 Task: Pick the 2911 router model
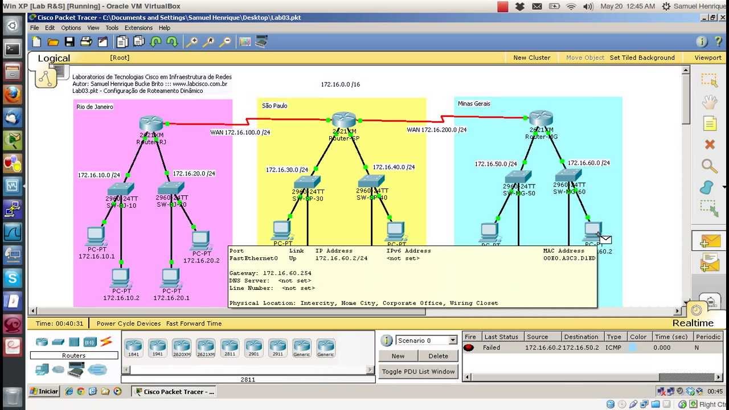coord(277,348)
